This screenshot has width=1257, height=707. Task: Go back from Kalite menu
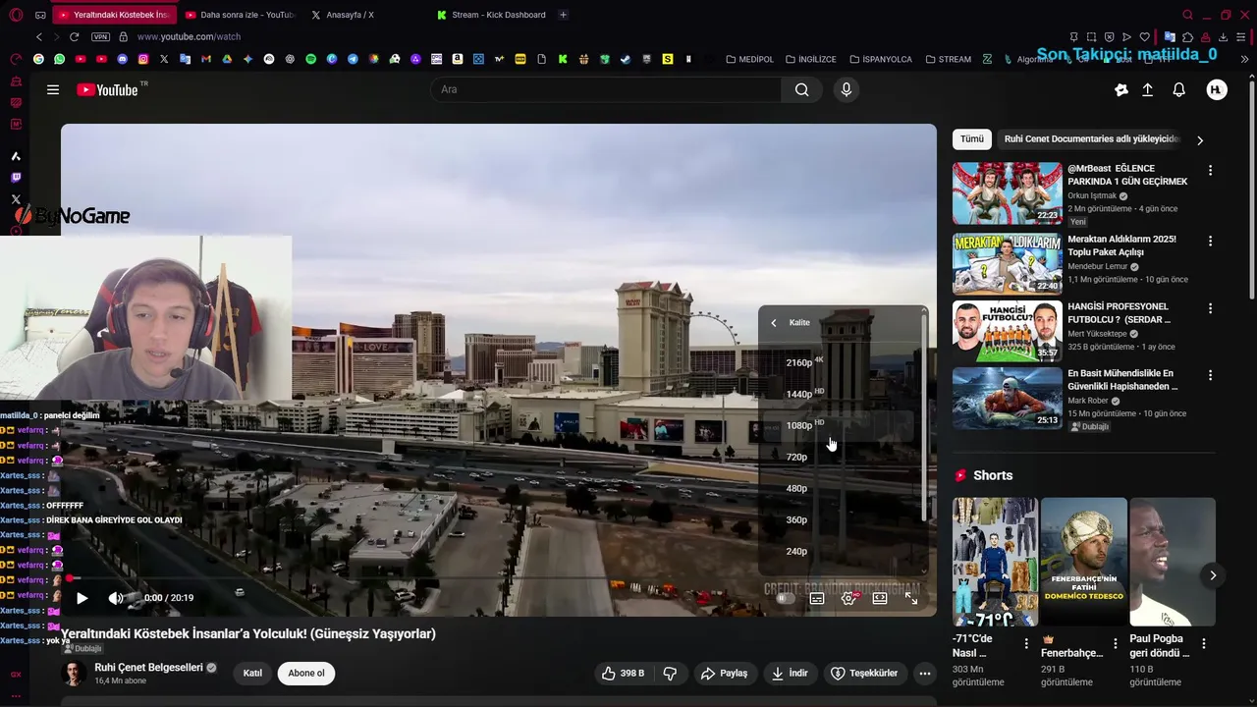[x=774, y=323]
